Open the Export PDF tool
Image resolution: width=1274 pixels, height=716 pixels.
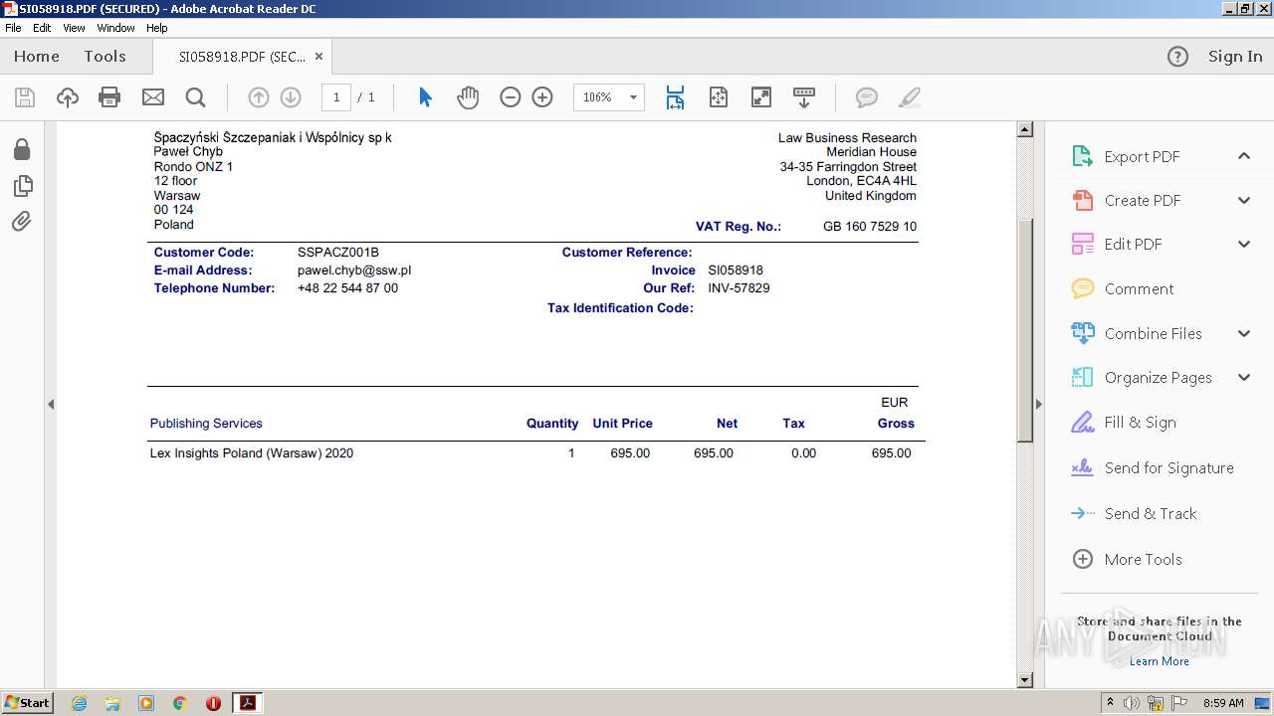(1142, 157)
